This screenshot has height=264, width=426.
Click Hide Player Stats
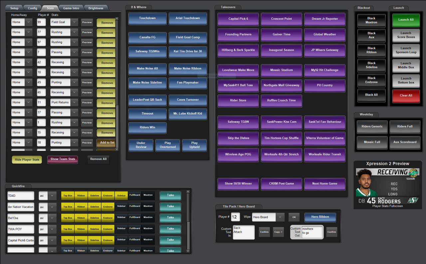(x=27, y=160)
